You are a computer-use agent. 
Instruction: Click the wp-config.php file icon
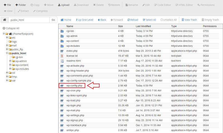(x=62, y=86)
